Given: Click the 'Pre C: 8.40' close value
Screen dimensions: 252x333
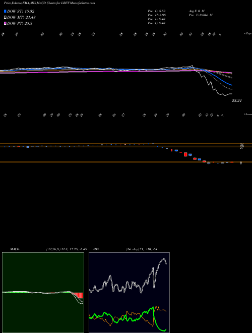Looking at the screenshot, I should (x=157, y=23).
